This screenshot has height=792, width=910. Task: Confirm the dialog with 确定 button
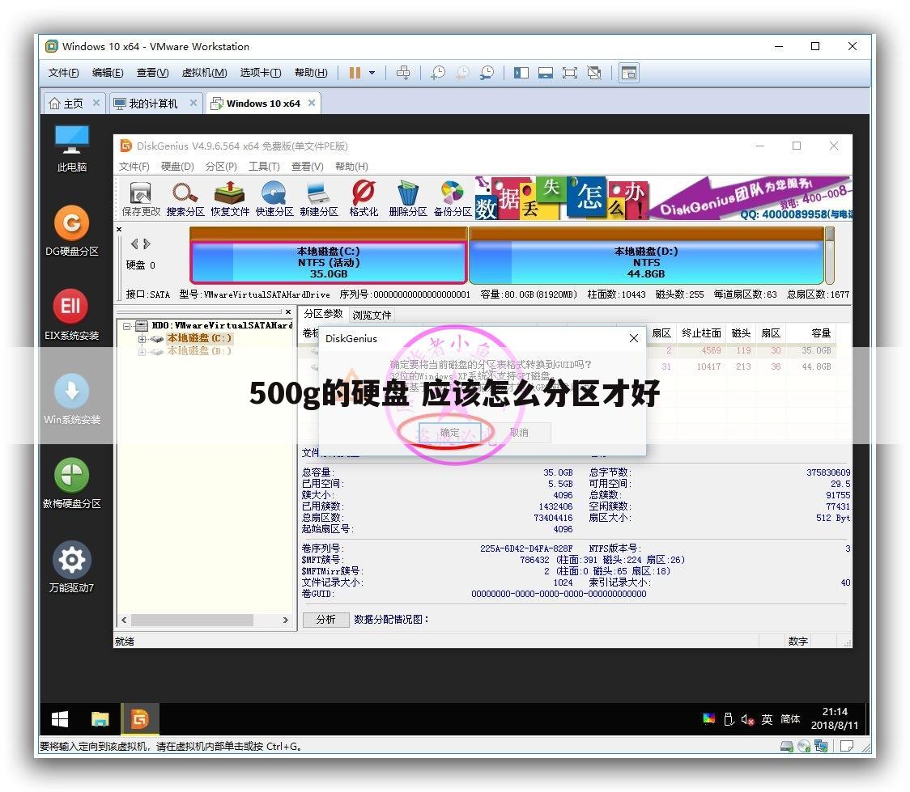(449, 433)
